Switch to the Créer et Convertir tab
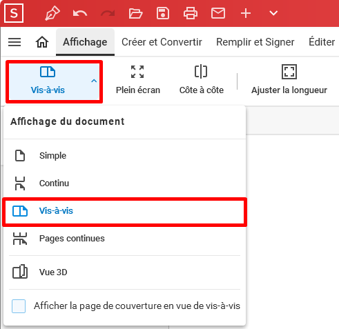 (x=162, y=42)
